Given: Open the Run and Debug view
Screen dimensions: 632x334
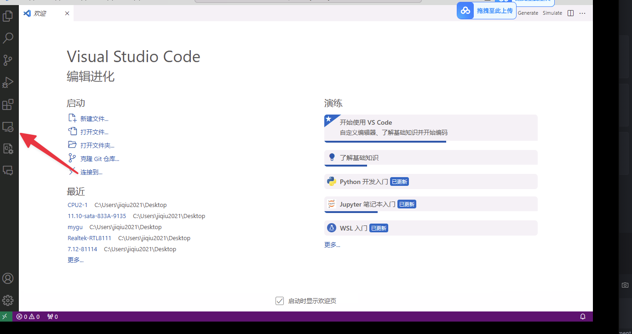Looking at the screenshot, I should [8, 82].
